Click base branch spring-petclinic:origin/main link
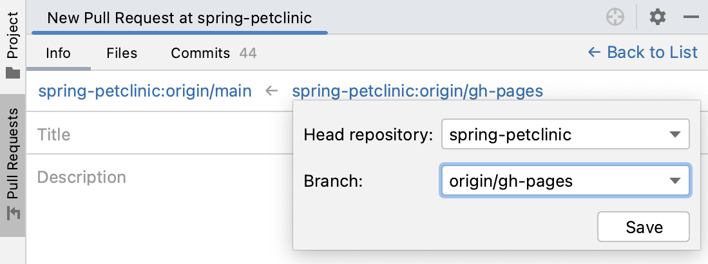708x264 pixels. tap(145, 91)
